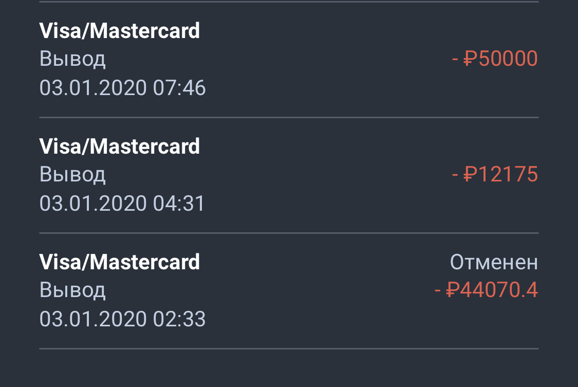Click Visa/Mastercard title of the ₽50000 withdrawal

pyautogui.click(x=119, y=31)
